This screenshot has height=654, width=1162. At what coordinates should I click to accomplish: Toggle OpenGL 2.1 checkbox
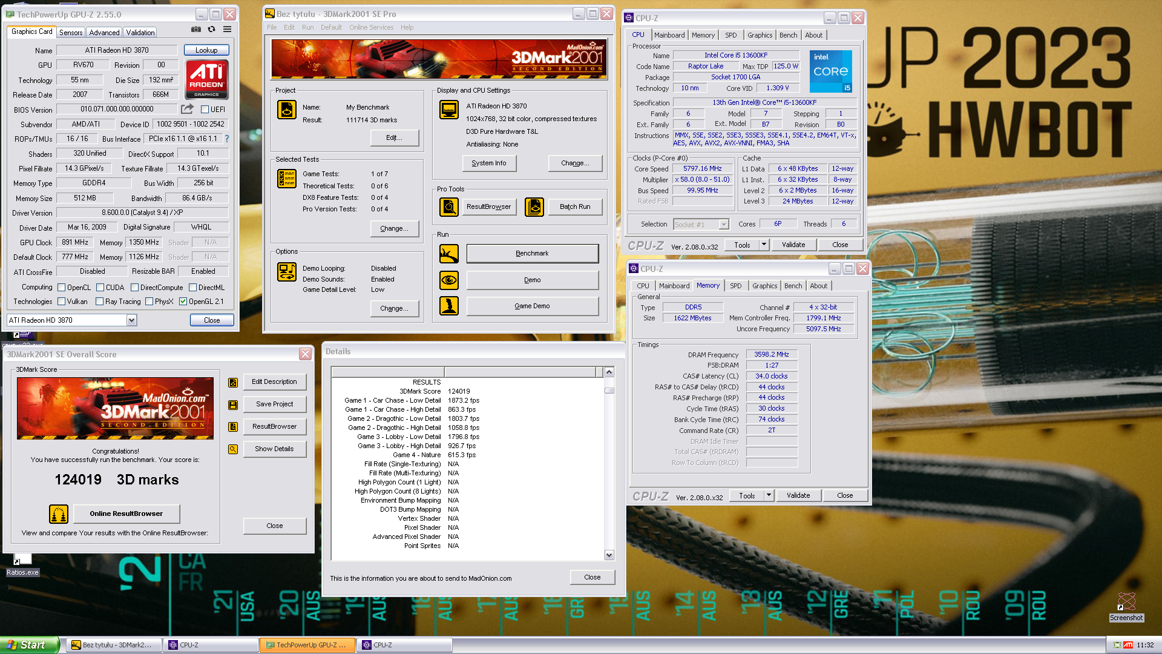coord(183,302)
